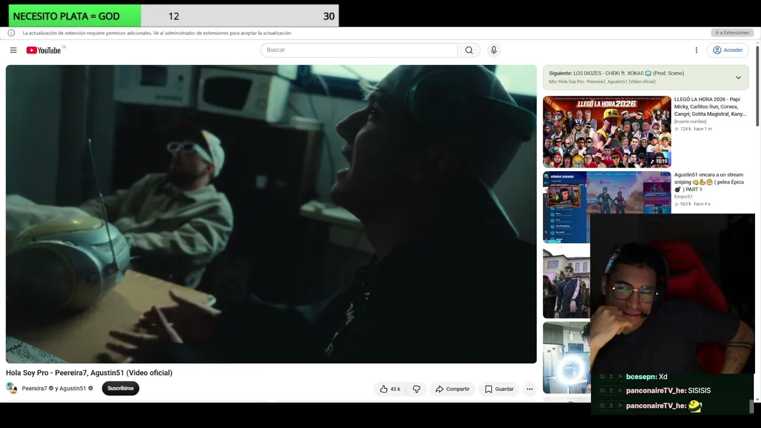This screenshot has width=761, height=428.
Task: Click the Agustin51 encara a un stream sniping title
Action: click(x=709, y=182)
